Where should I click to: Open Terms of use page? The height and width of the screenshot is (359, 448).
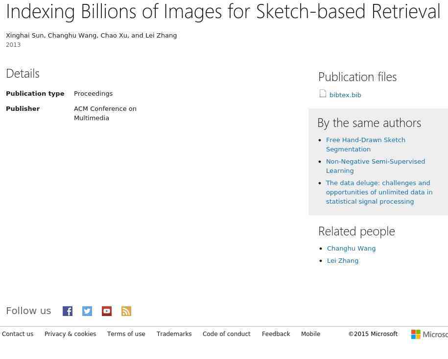coord(126,335)
